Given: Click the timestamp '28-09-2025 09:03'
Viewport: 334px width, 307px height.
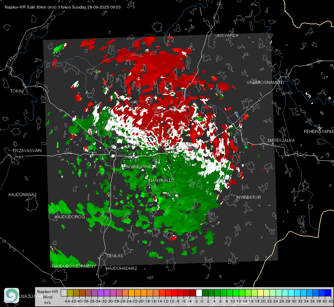Looking at the screenshot, I should coord(104,7).
